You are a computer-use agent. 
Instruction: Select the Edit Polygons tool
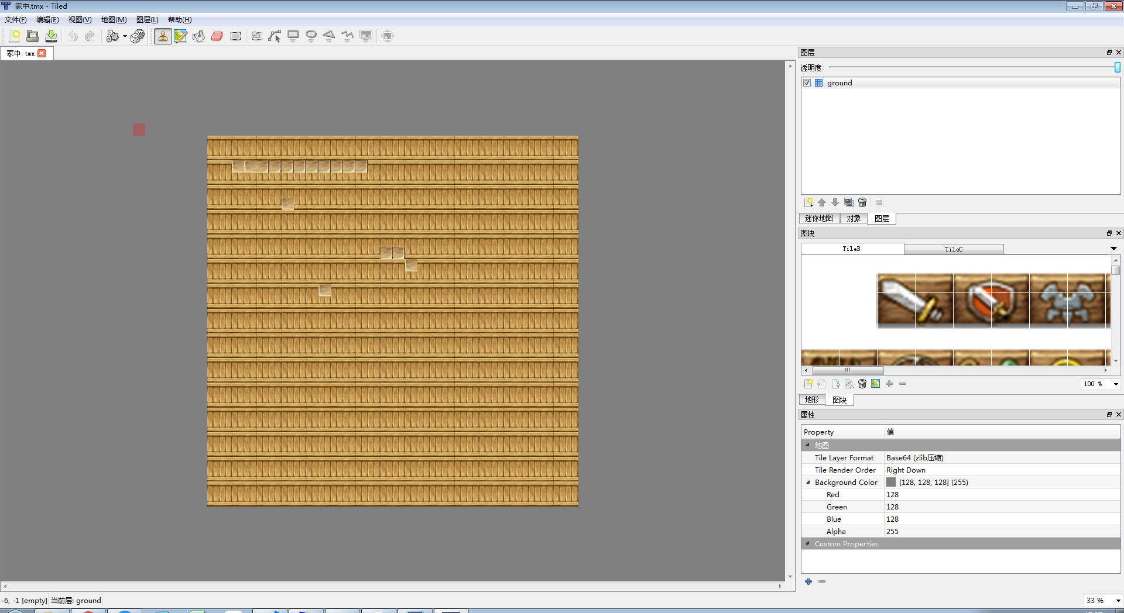click(275, 36)
